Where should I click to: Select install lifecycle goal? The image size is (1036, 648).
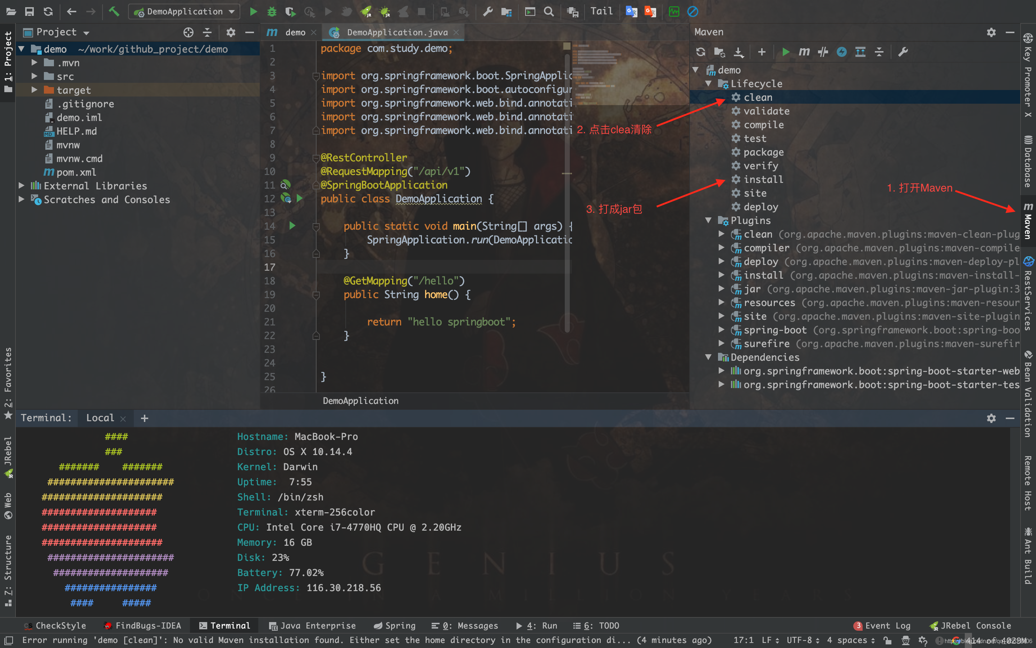click(x=763, y=179)
